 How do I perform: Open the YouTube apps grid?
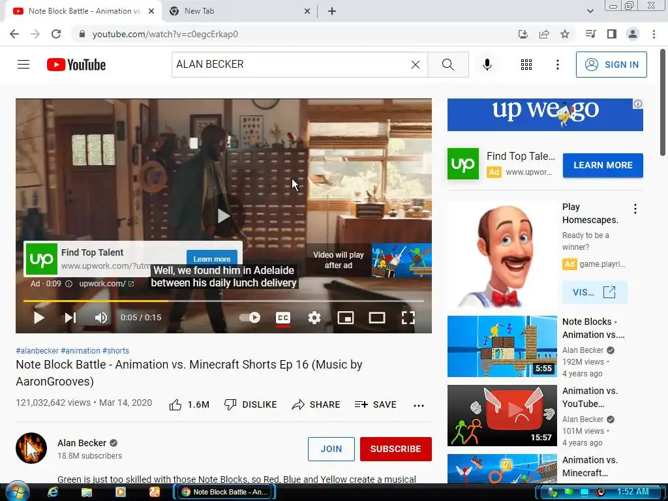point(526,65)
